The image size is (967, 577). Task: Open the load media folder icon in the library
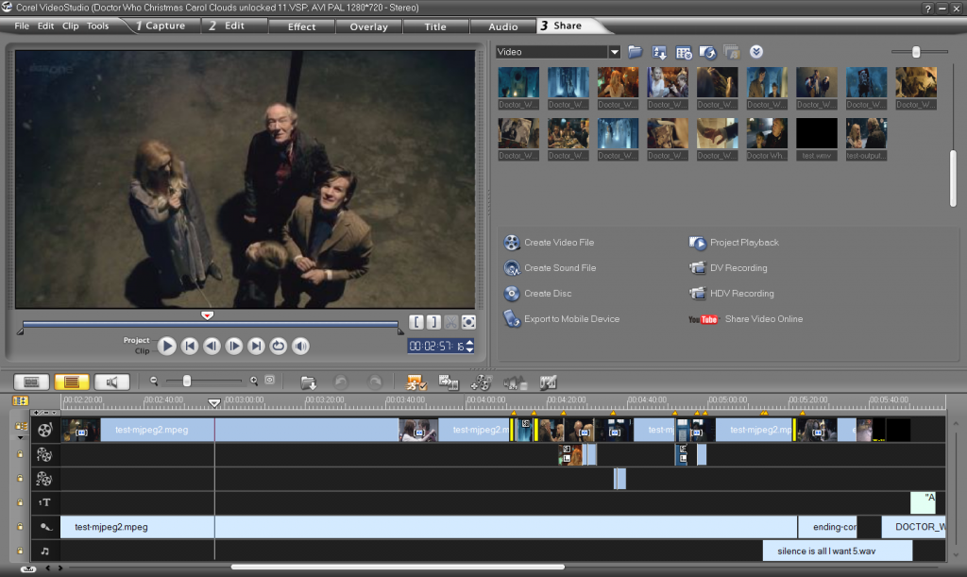[635, 52]
